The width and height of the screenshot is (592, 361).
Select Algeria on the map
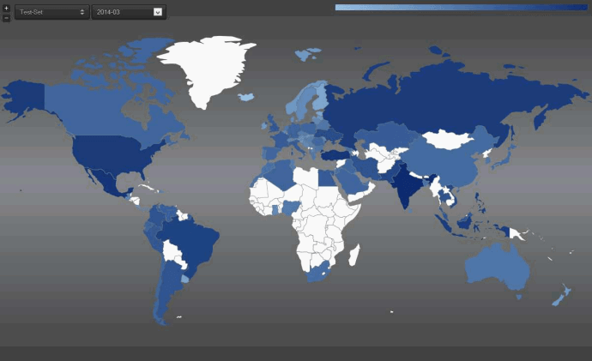(x=280, y=176)
